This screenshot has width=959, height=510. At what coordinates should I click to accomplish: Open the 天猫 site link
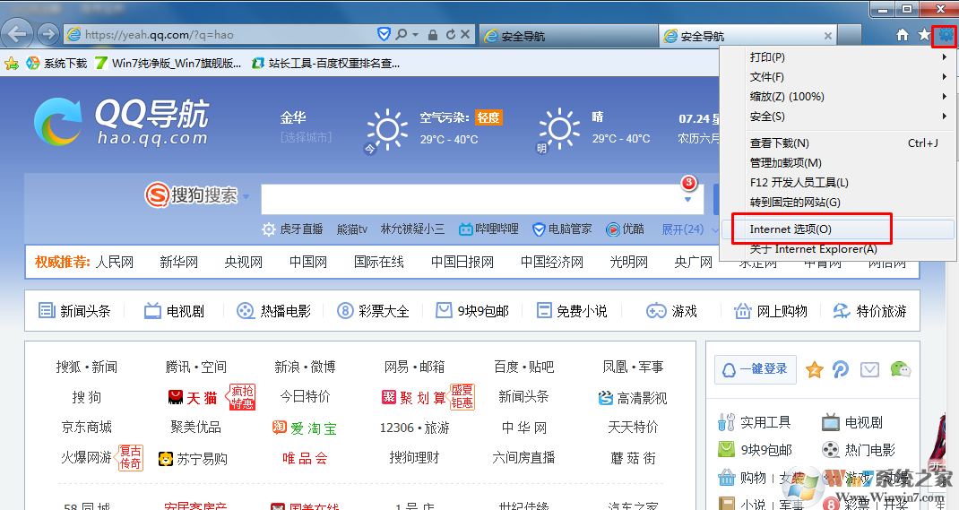[x=192, y=398]
